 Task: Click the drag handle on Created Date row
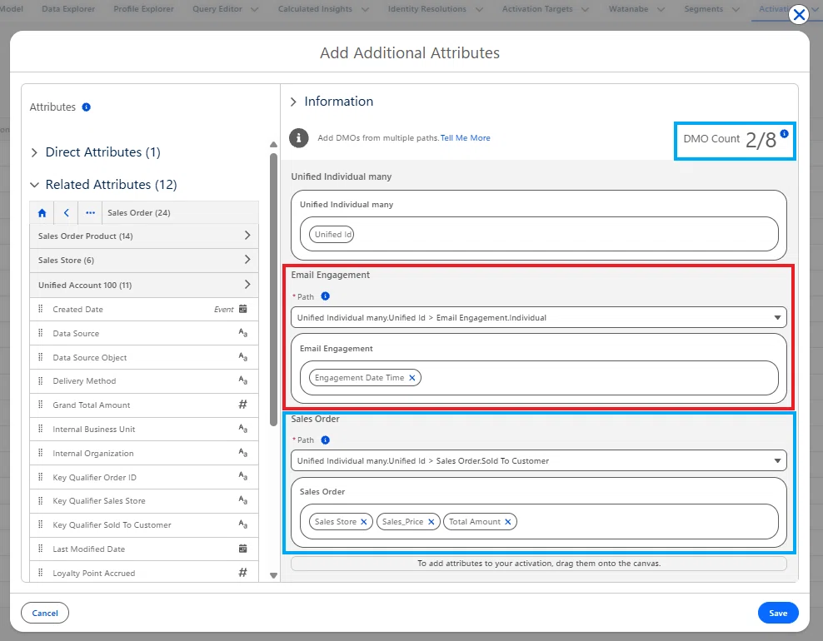click(41, 309)
